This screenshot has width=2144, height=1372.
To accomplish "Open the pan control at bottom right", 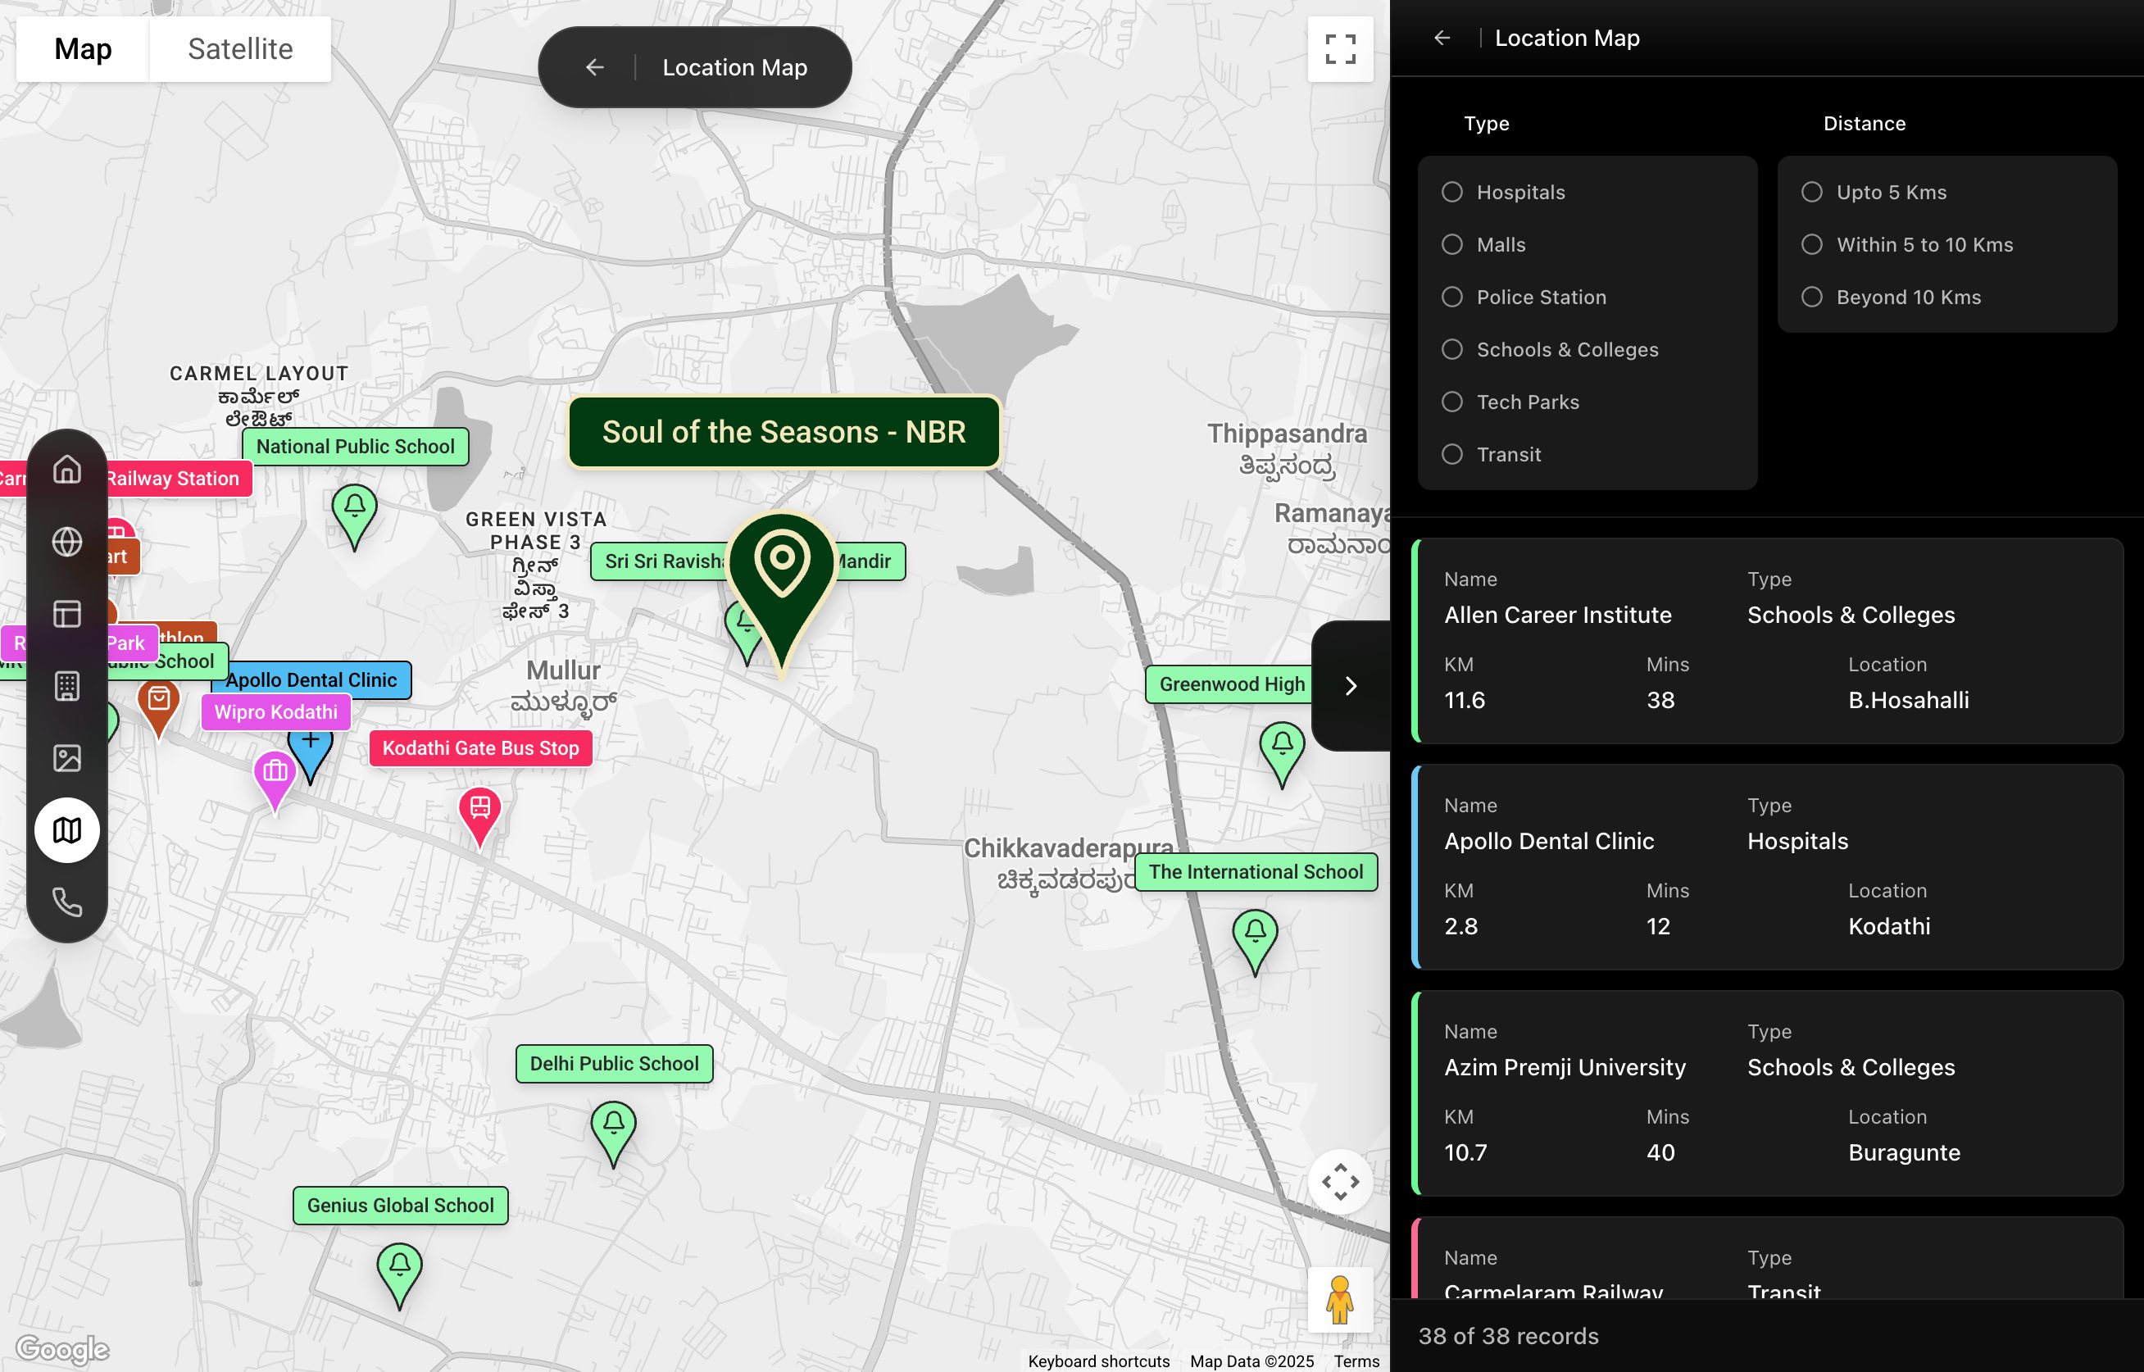I will coord(1340,1181).
